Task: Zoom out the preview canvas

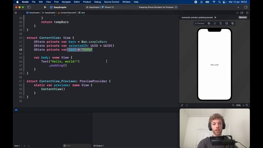Action: click(233, 105)
